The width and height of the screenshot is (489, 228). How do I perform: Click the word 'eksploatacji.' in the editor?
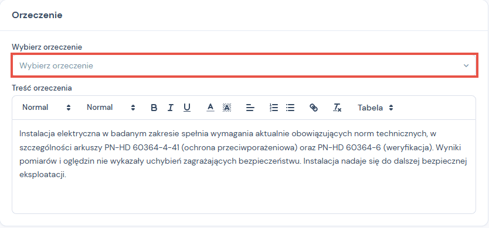coord(43,175)
